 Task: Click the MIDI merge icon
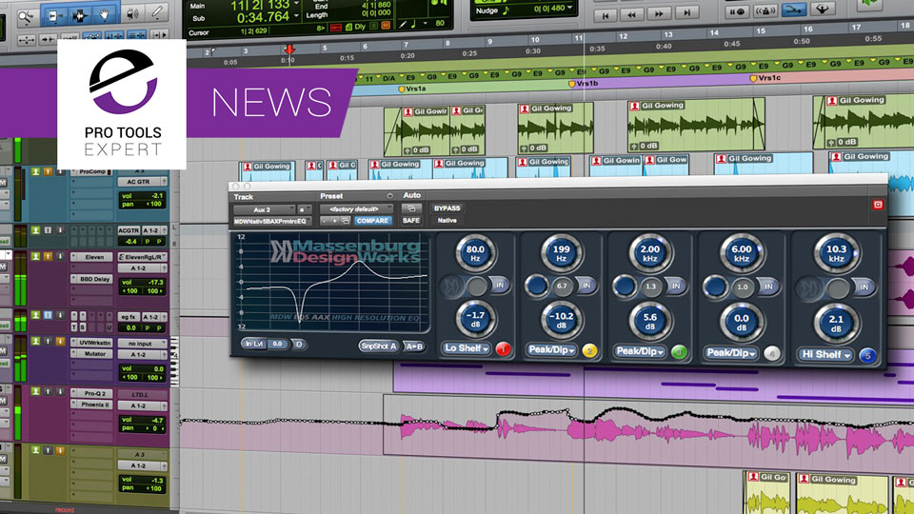tap(823, 10)
